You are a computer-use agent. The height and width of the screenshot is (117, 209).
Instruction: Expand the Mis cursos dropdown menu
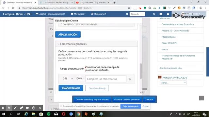click(x=78, y=14)
